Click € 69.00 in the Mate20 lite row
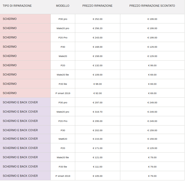 click(x=152, y=75)
